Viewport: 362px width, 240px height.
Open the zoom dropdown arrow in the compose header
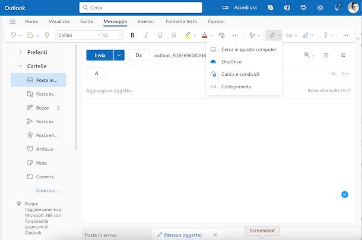click(x=313, y=56)
